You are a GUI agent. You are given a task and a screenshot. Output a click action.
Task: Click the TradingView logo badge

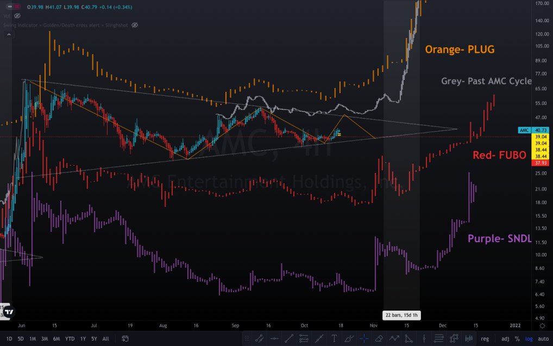(9, 312)
